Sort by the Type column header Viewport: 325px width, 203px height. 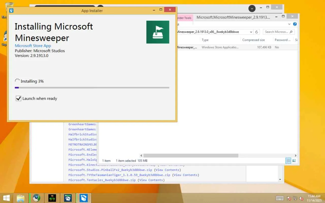(205, 40)
